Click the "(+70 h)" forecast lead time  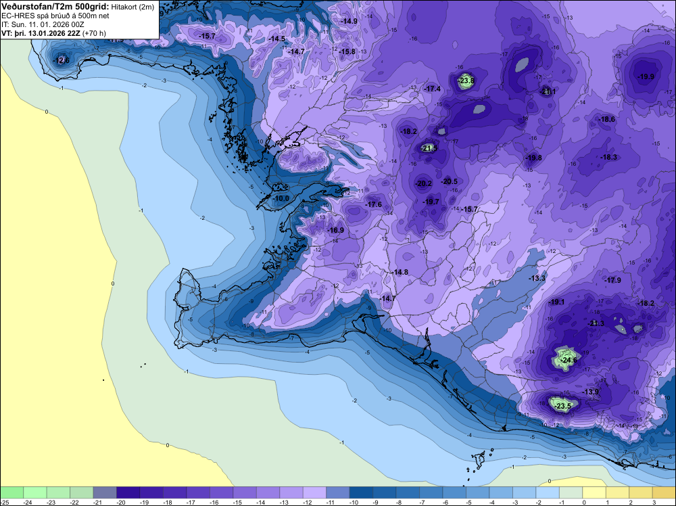(94, 33)
